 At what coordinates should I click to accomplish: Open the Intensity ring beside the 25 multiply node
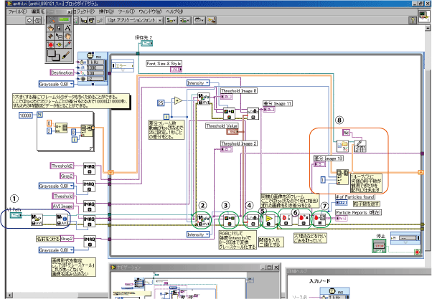198,83
